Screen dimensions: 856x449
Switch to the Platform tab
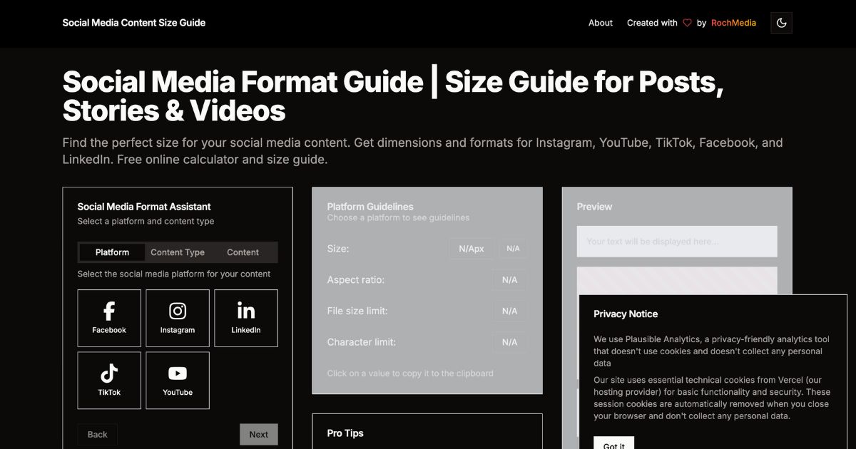click(x=112, y=252)
